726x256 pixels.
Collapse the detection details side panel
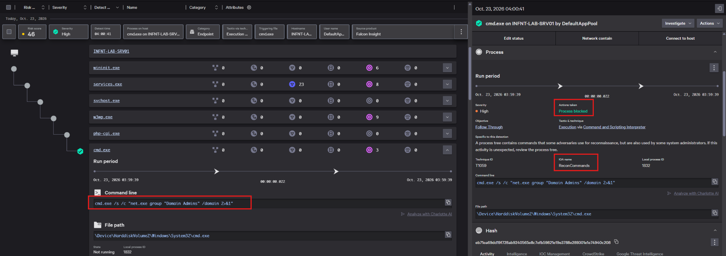pos(719,8)
